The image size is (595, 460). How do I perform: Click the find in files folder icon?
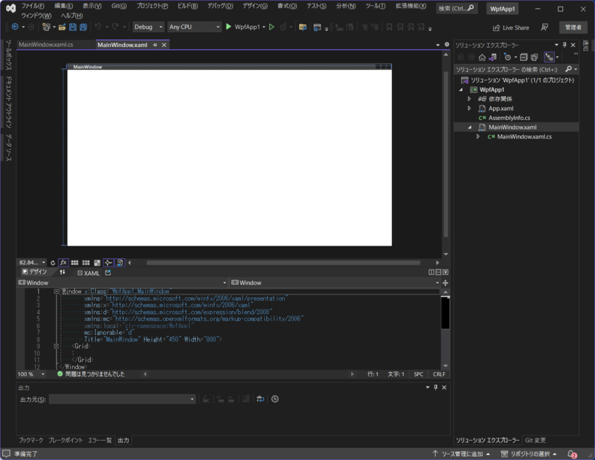tap(303, 27)
